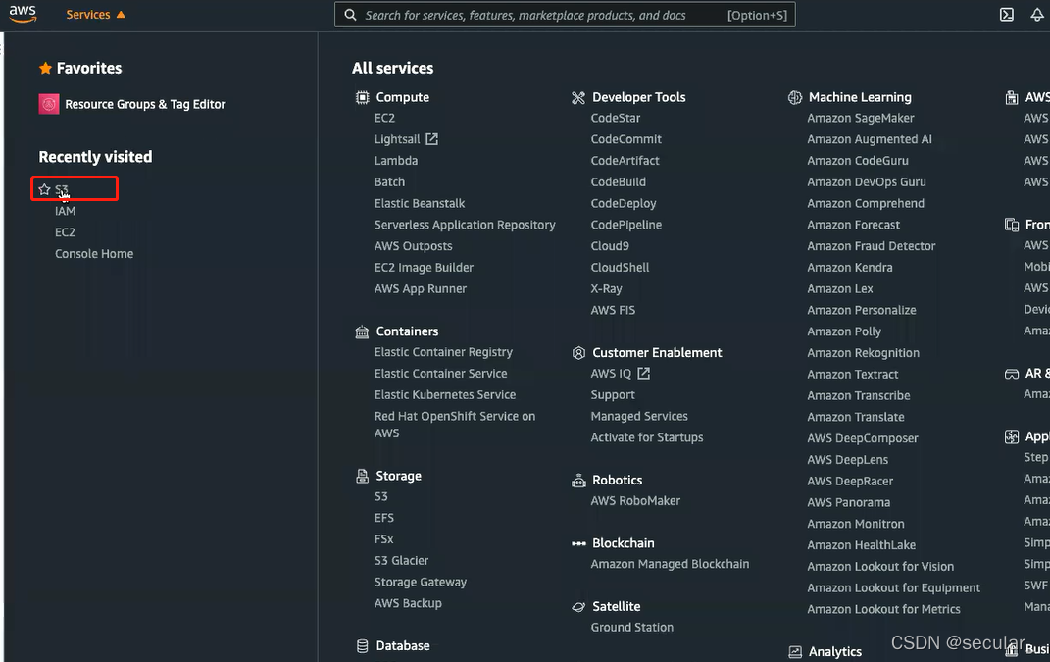Open EC2 under Compute
Image resolution: width=1050 pixels, height=662 pixels.
(384, 118)
